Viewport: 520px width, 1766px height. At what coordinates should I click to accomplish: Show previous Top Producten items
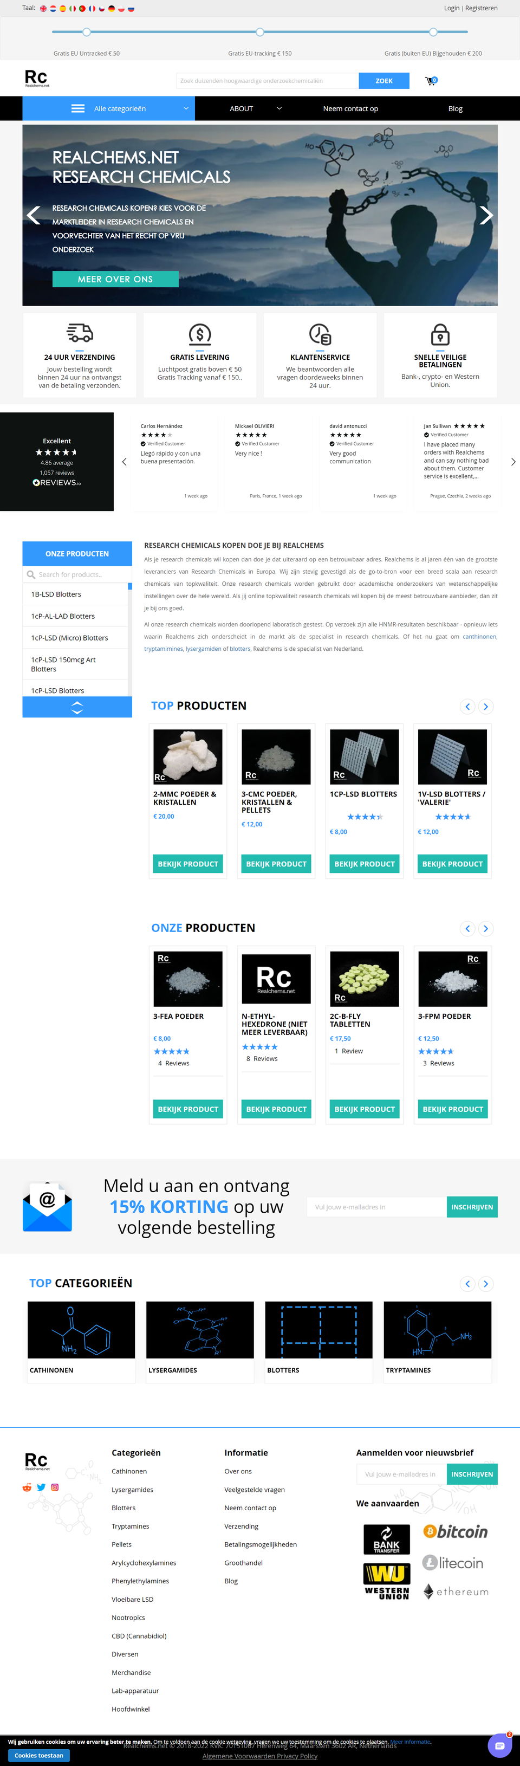tap(467, 706)
